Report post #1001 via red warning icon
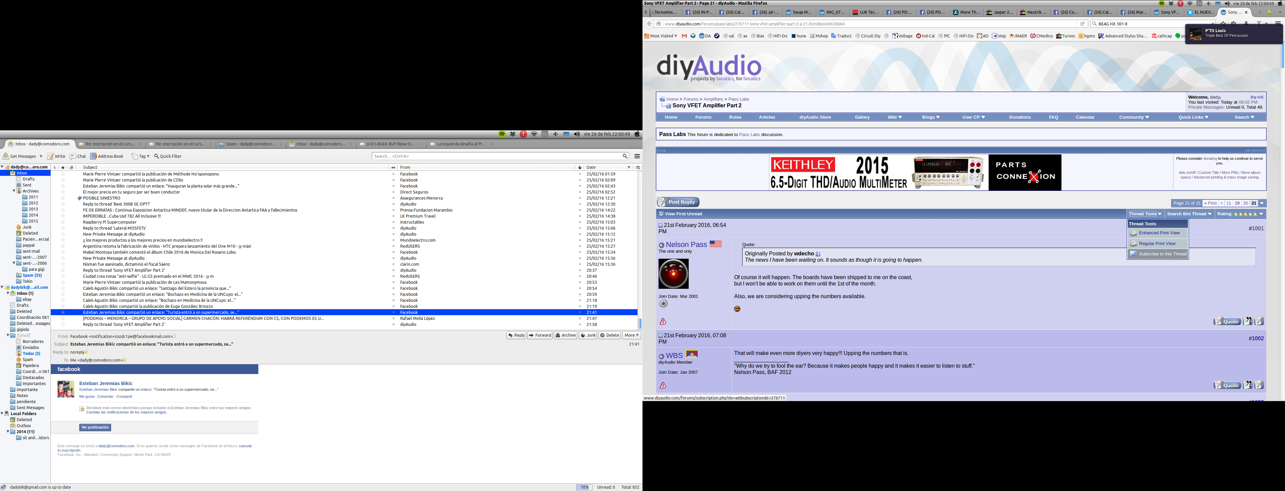This screenshot has width=1285, height=491. point(663,322)
